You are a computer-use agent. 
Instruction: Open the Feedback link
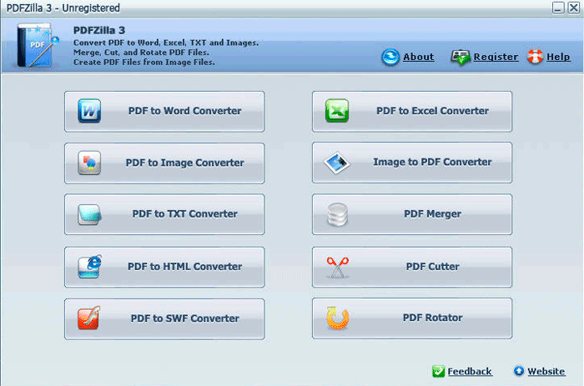(x=470, y=371)
